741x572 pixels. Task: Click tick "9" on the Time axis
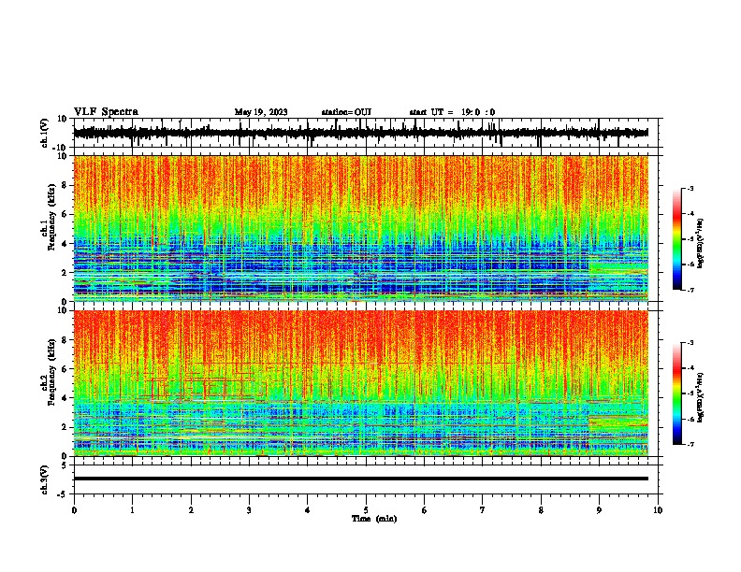[599, 510]
